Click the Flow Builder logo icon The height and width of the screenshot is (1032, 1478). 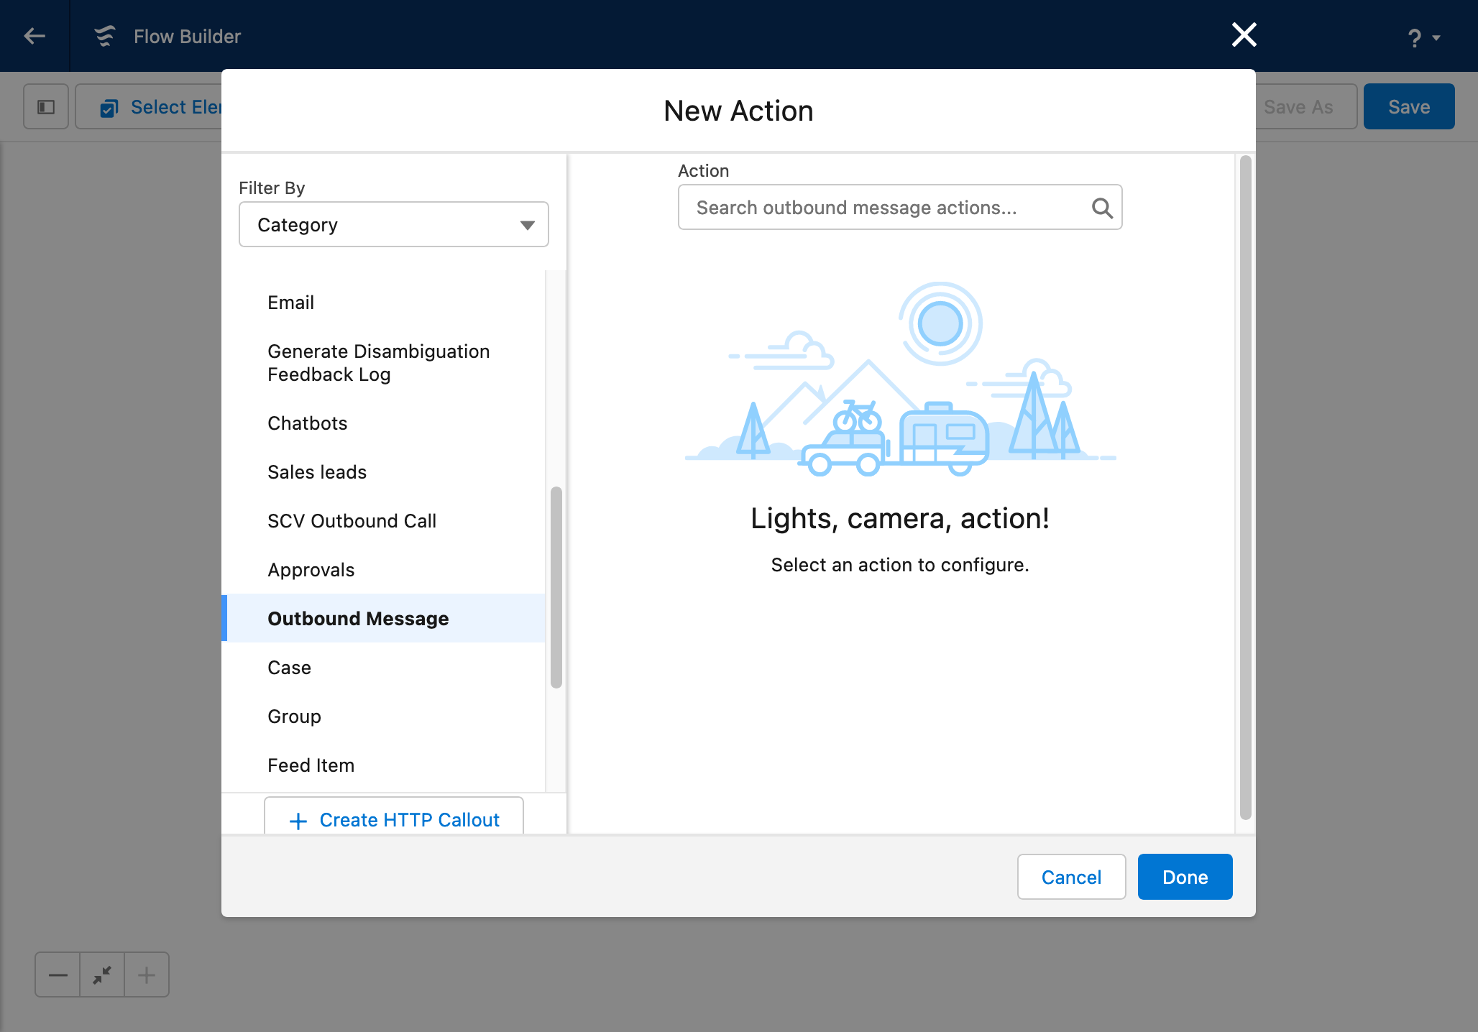tap(105, 36)
